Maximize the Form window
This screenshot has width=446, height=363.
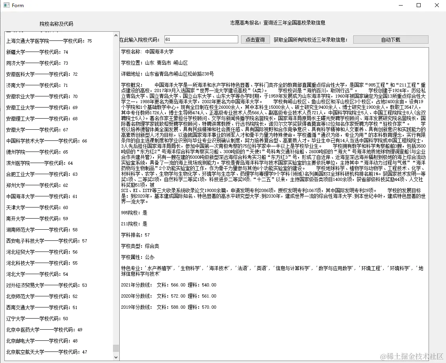tap(419, 5)
